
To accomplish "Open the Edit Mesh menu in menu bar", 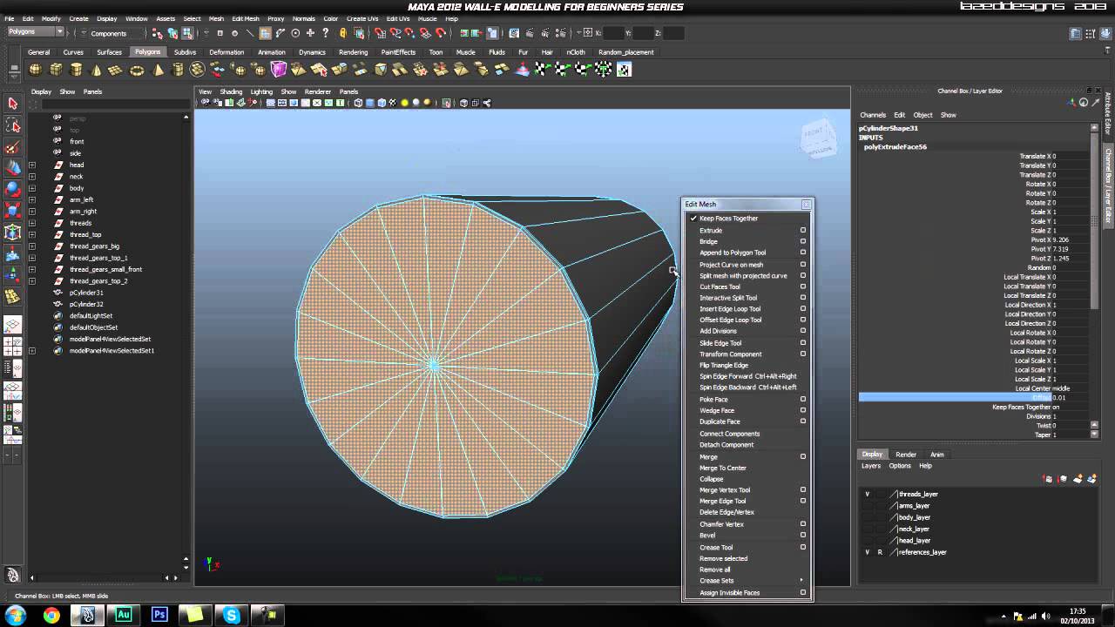I will coord(245,18).
